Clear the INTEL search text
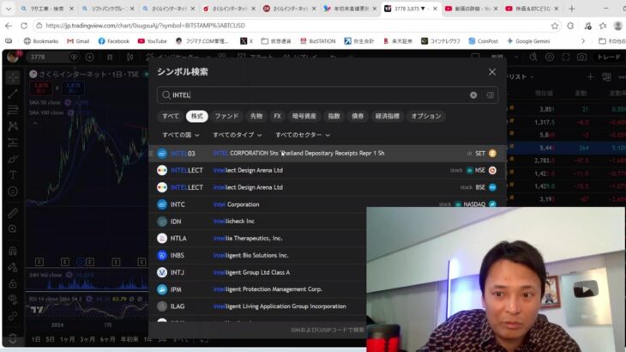The width and height of the screenshot is (626, 352). tap(473, 95)
